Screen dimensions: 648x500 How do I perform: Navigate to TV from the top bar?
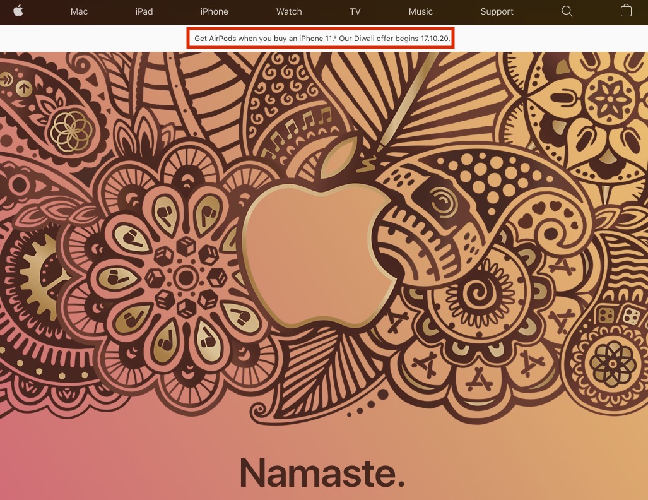[355, 11]
